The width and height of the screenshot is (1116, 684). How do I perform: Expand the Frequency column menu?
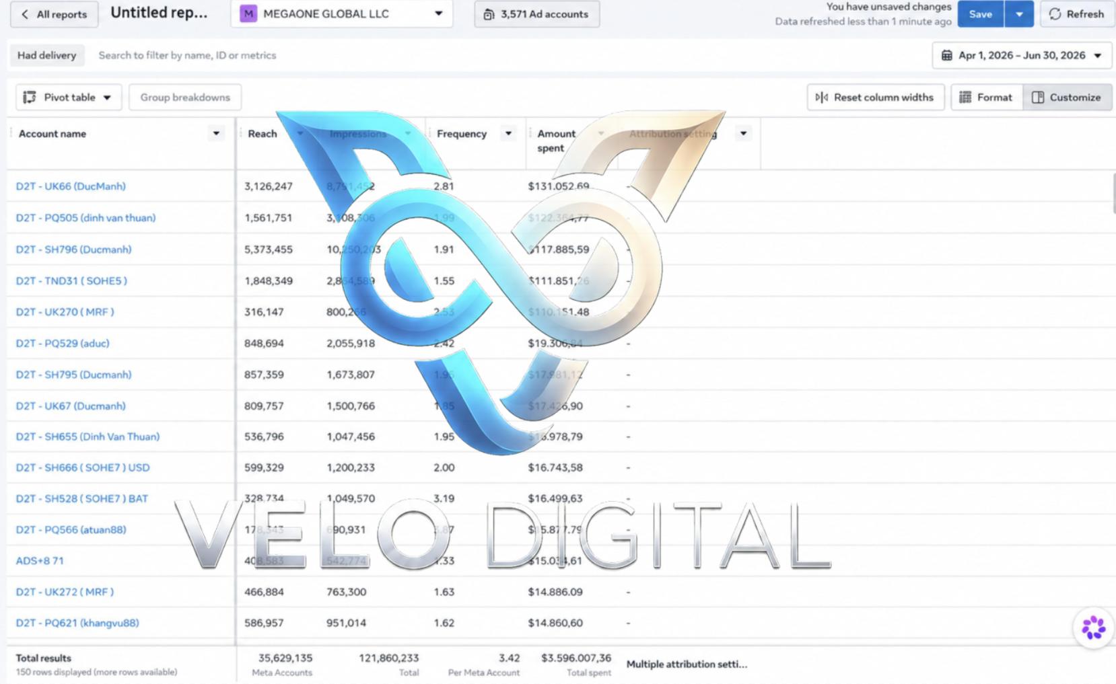point(508,133)
